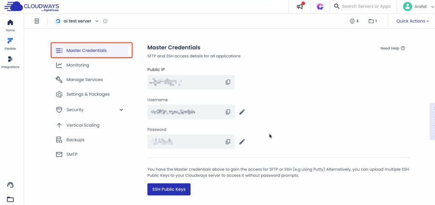The height and width of the screenshot is (205, 435).
Task: Expand the Security submenu chevron
Action: point(121,110)
